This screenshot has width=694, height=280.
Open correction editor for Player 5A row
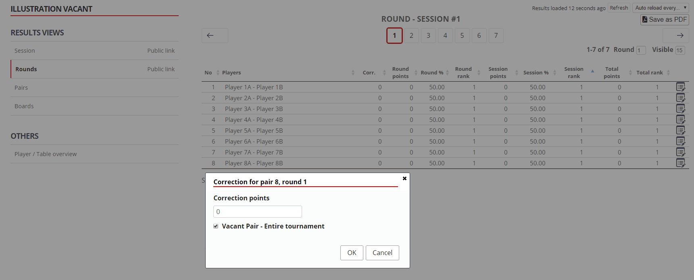coord(680,130)
